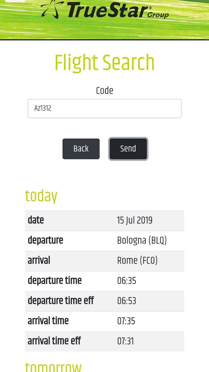Select the today section heading
Image resolution: width=209 pixels, height=372 pixels.
pos(41,195)
